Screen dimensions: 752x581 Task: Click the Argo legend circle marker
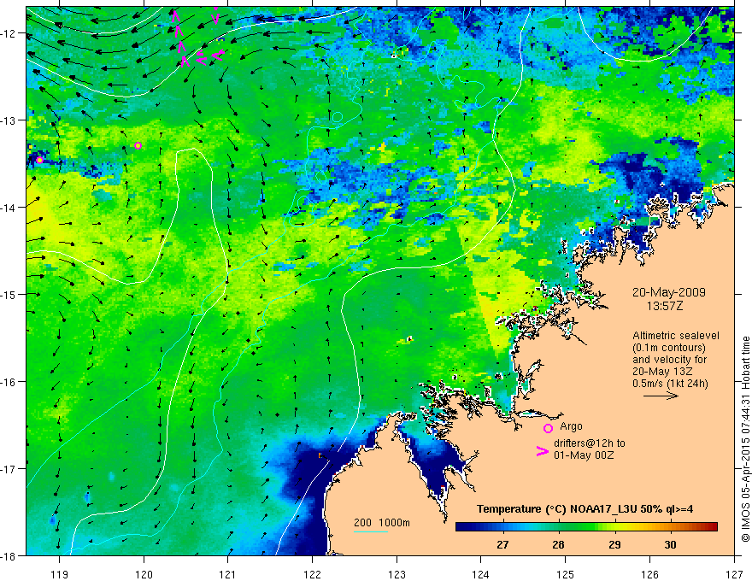pos(548,428)
